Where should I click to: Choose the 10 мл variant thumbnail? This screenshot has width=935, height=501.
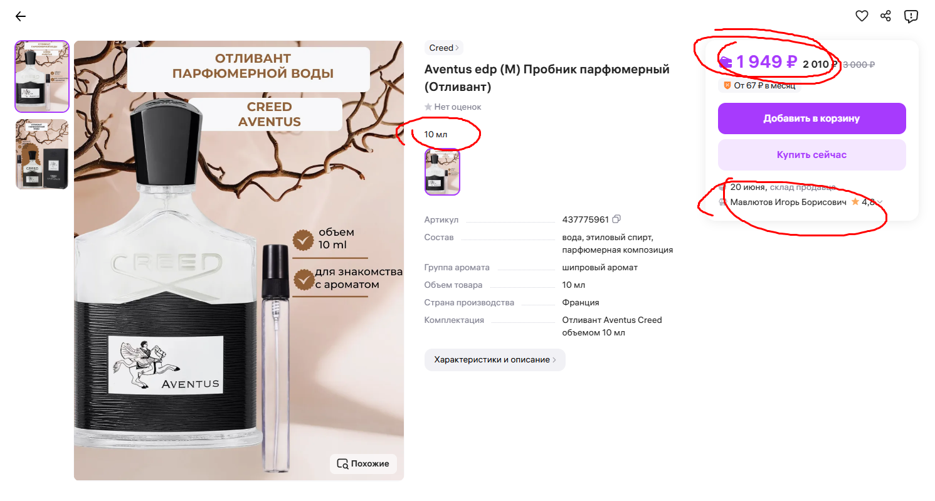click(442, 172)
